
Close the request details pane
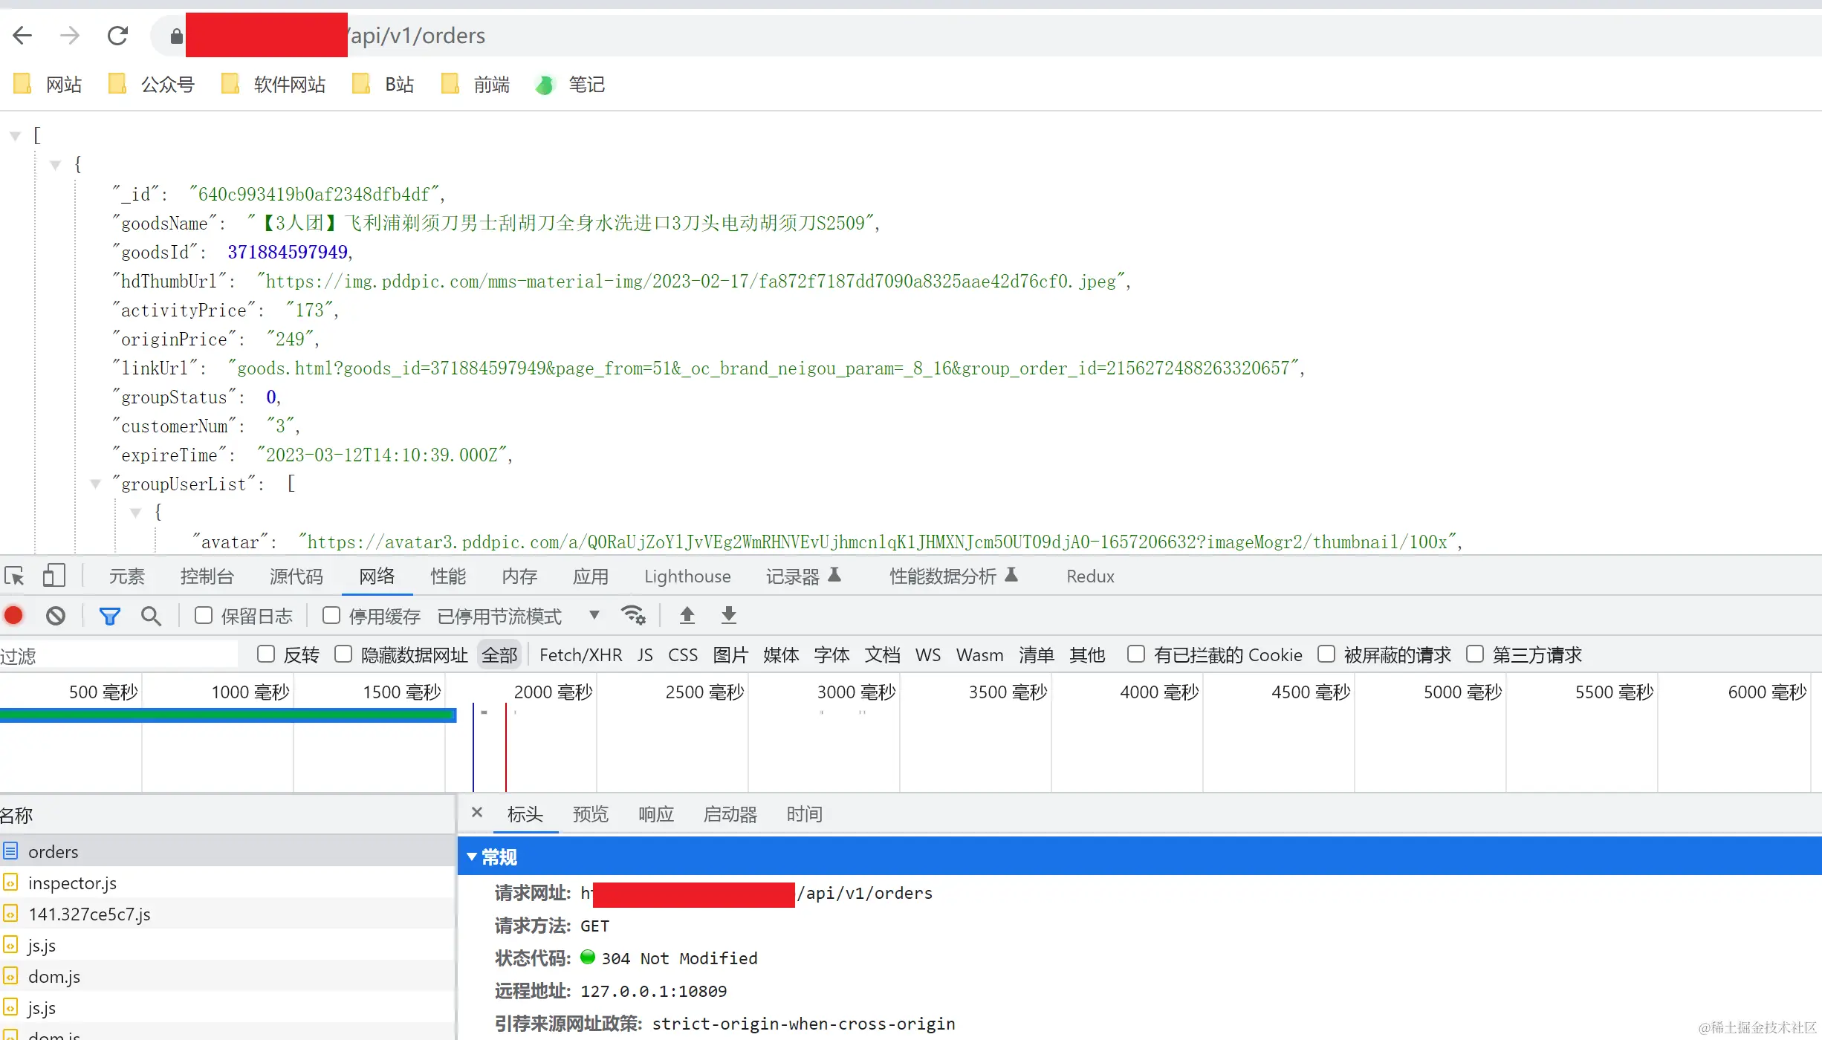click(477, 813)
